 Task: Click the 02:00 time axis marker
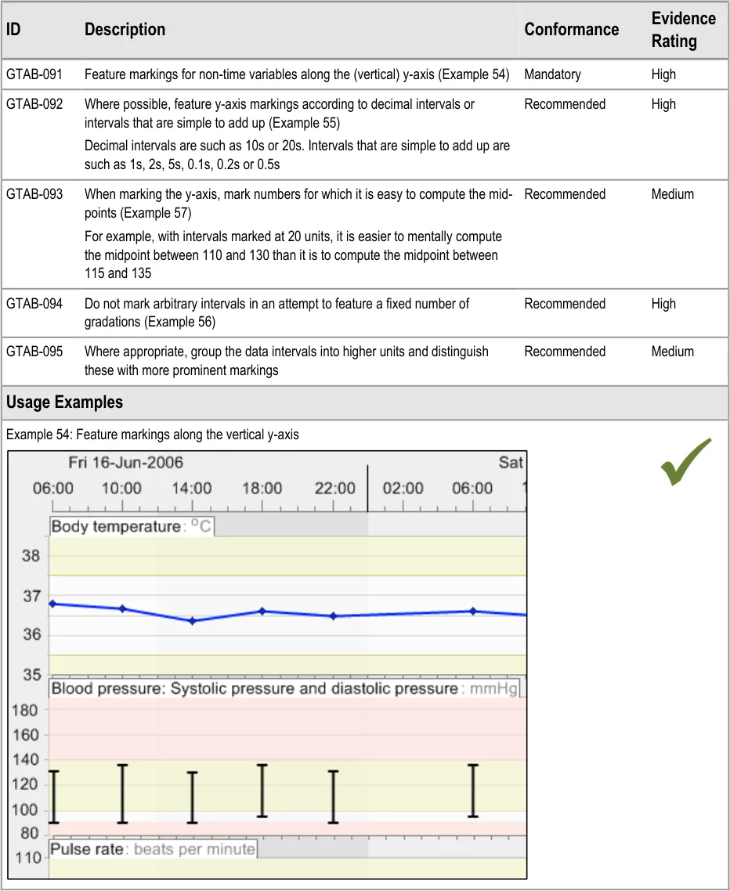coord(403,489)
